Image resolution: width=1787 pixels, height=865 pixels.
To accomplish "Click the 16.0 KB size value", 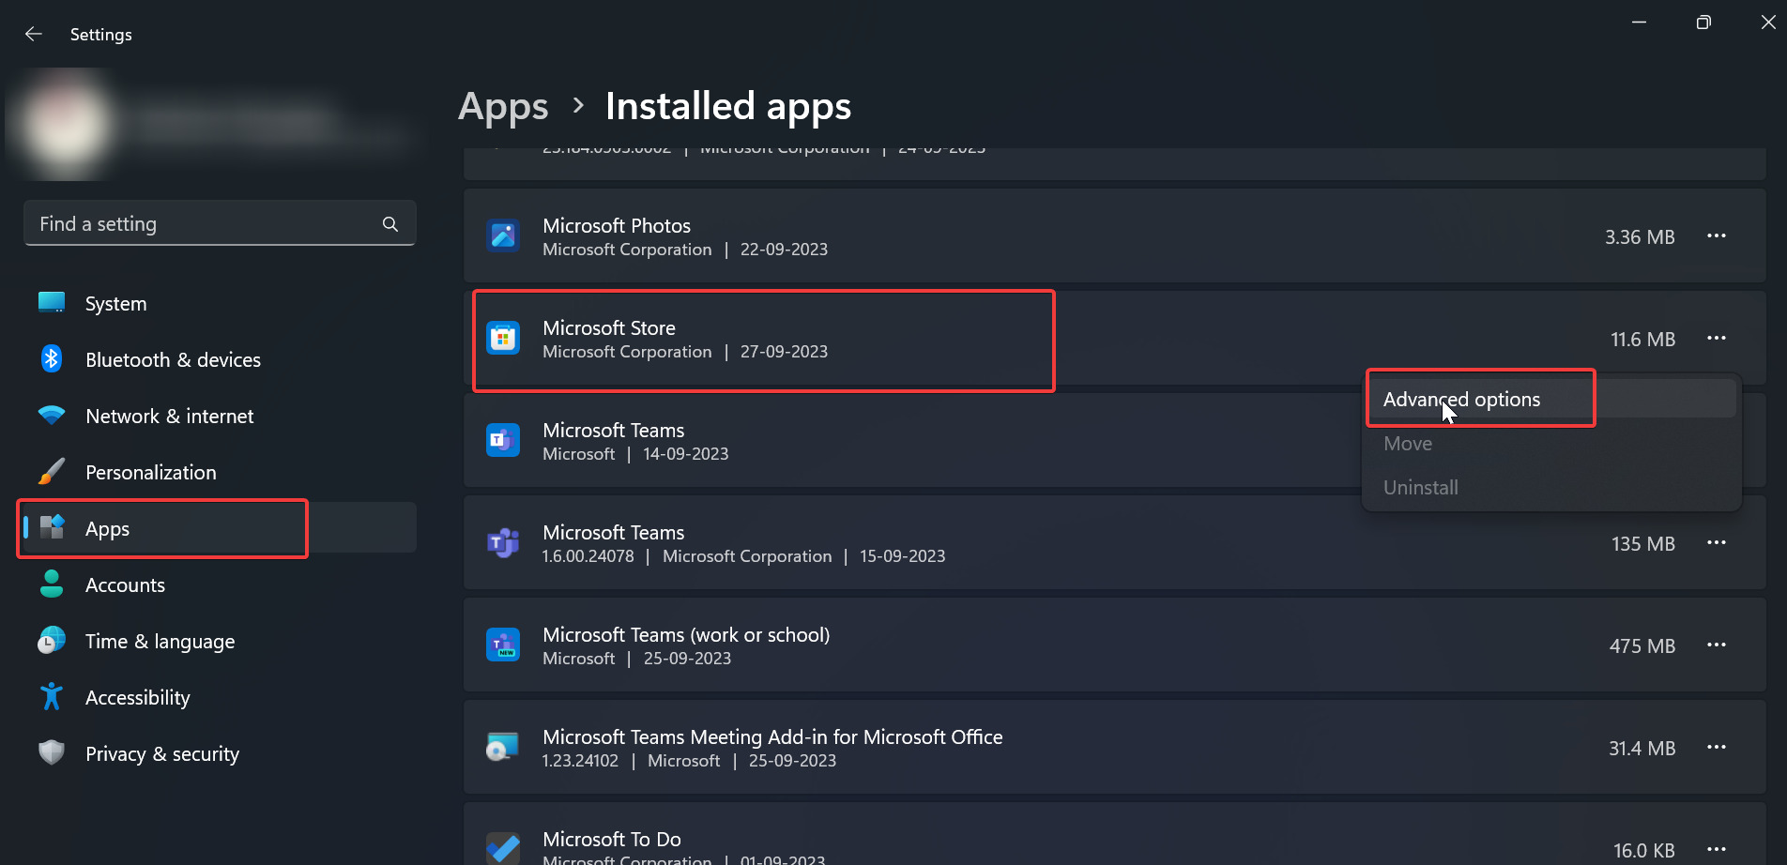I will (x=1644, y=850).
